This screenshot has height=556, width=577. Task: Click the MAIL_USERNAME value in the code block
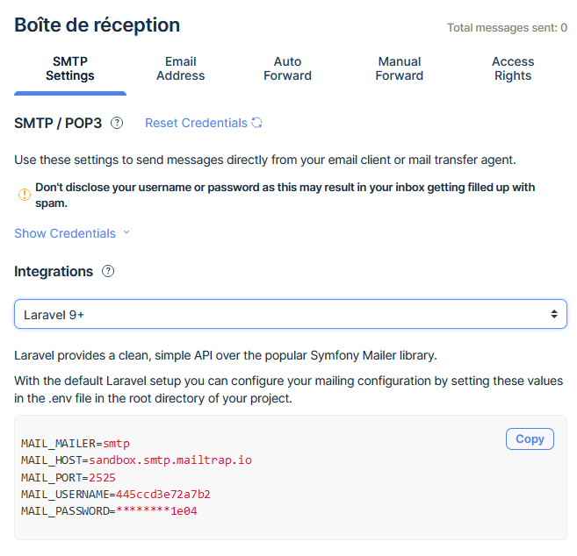(x=163, y=494)
